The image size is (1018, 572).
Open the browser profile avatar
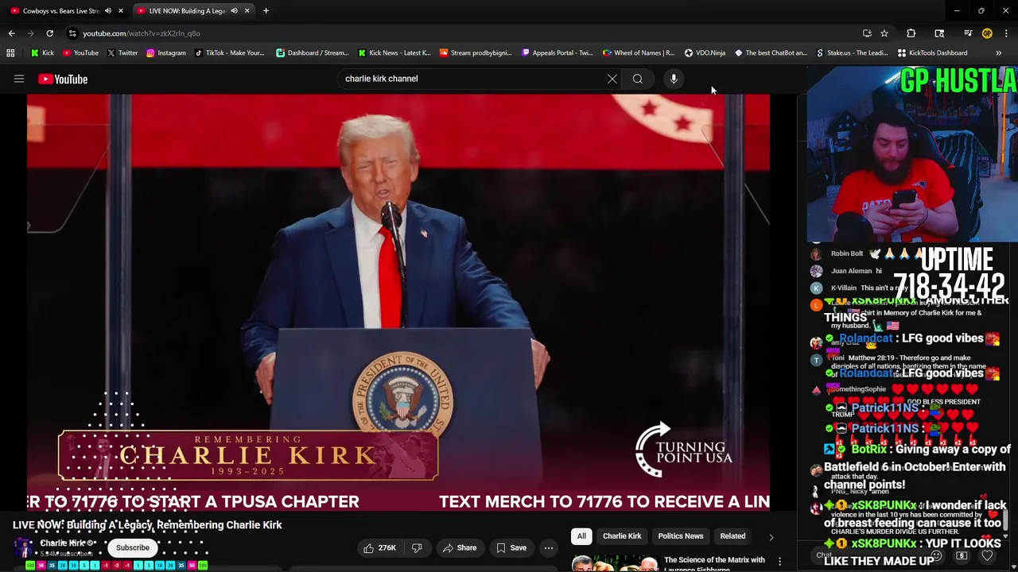click(x=987, y=33)
